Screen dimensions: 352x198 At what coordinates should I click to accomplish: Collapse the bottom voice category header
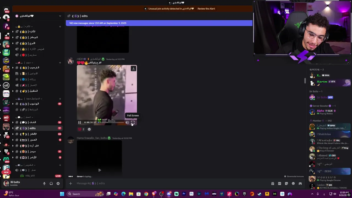[x=26, y=165]
